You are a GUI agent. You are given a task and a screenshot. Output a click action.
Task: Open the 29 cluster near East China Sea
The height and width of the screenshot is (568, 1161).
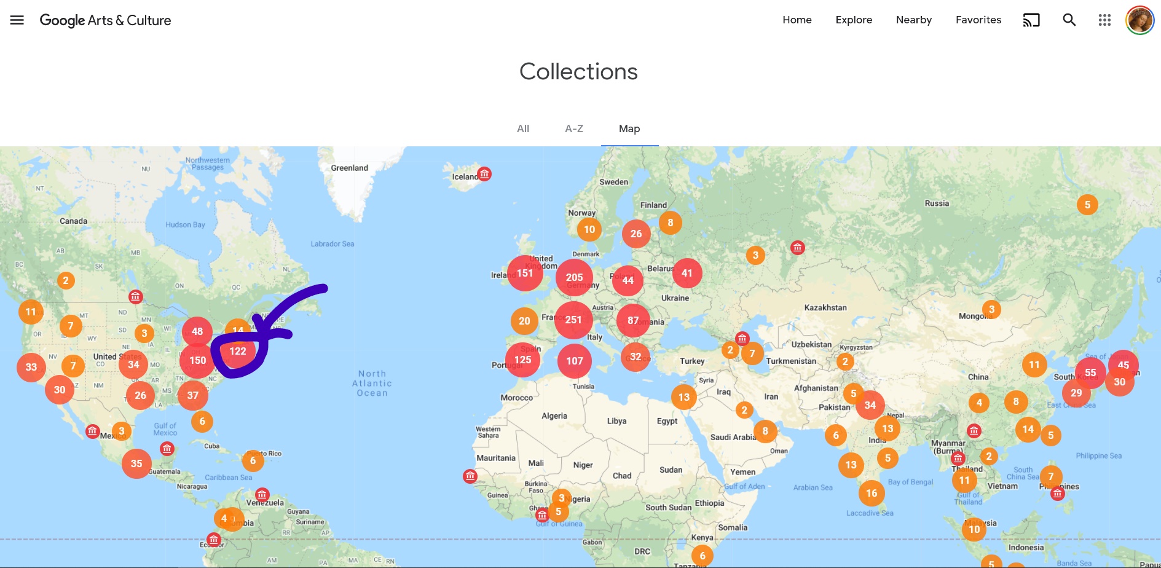tap(1076, 393)
